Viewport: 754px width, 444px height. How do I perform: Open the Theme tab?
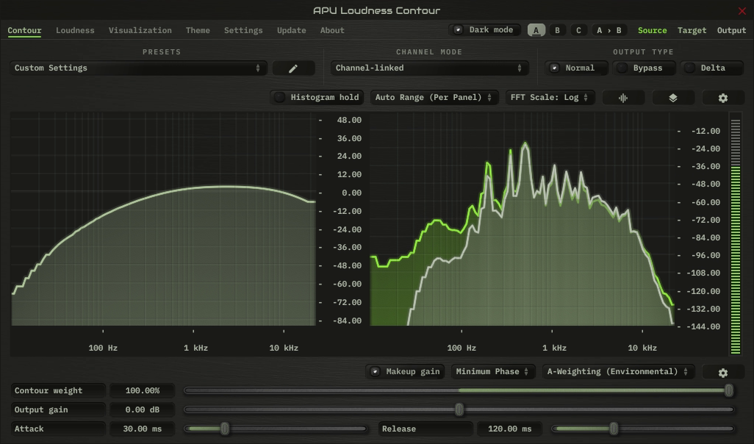tap(198, 30)
